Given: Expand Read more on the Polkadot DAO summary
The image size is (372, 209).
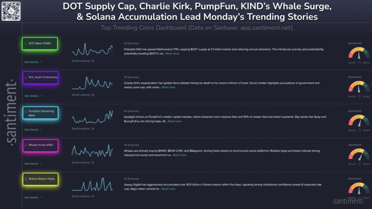Looking at the screenshot, I should (x=172, y=54).
